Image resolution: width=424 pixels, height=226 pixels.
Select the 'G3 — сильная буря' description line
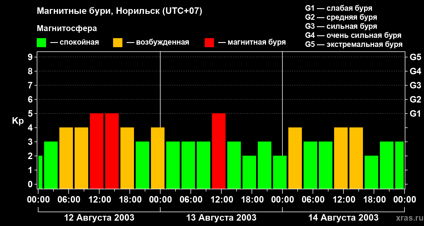[x=341, y=26]
